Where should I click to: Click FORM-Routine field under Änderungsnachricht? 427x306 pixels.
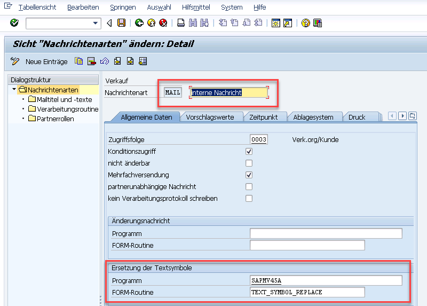pos(307,245)
